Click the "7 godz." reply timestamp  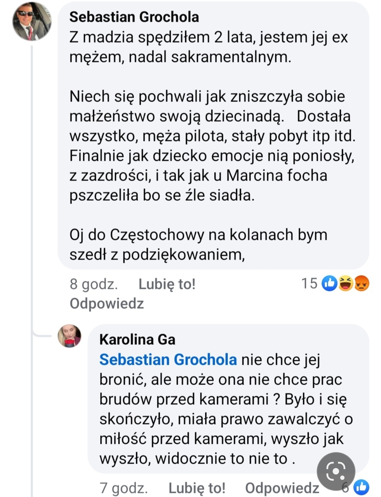tap(124, 488)
